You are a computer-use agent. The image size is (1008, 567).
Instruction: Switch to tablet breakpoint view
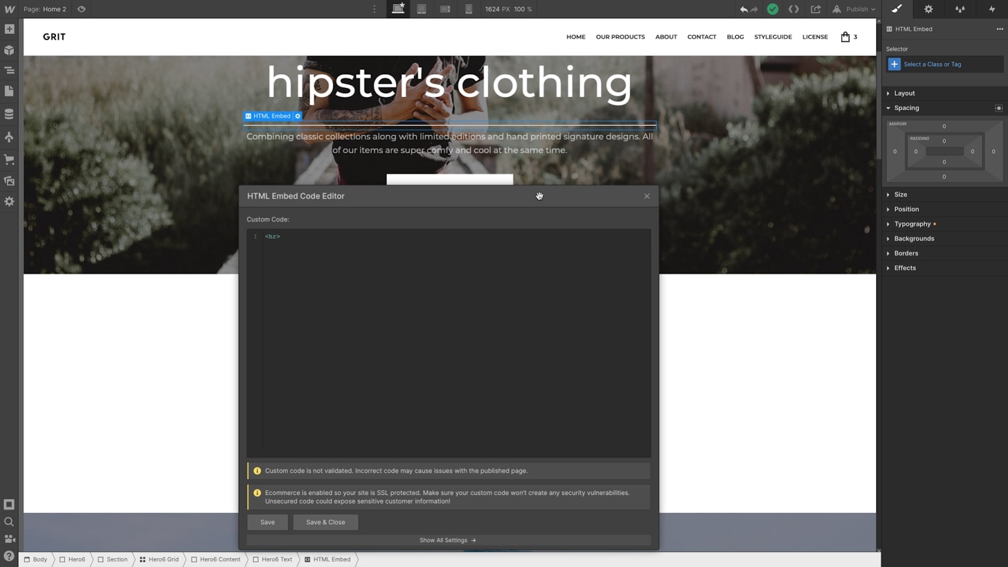tap(421, 9)
